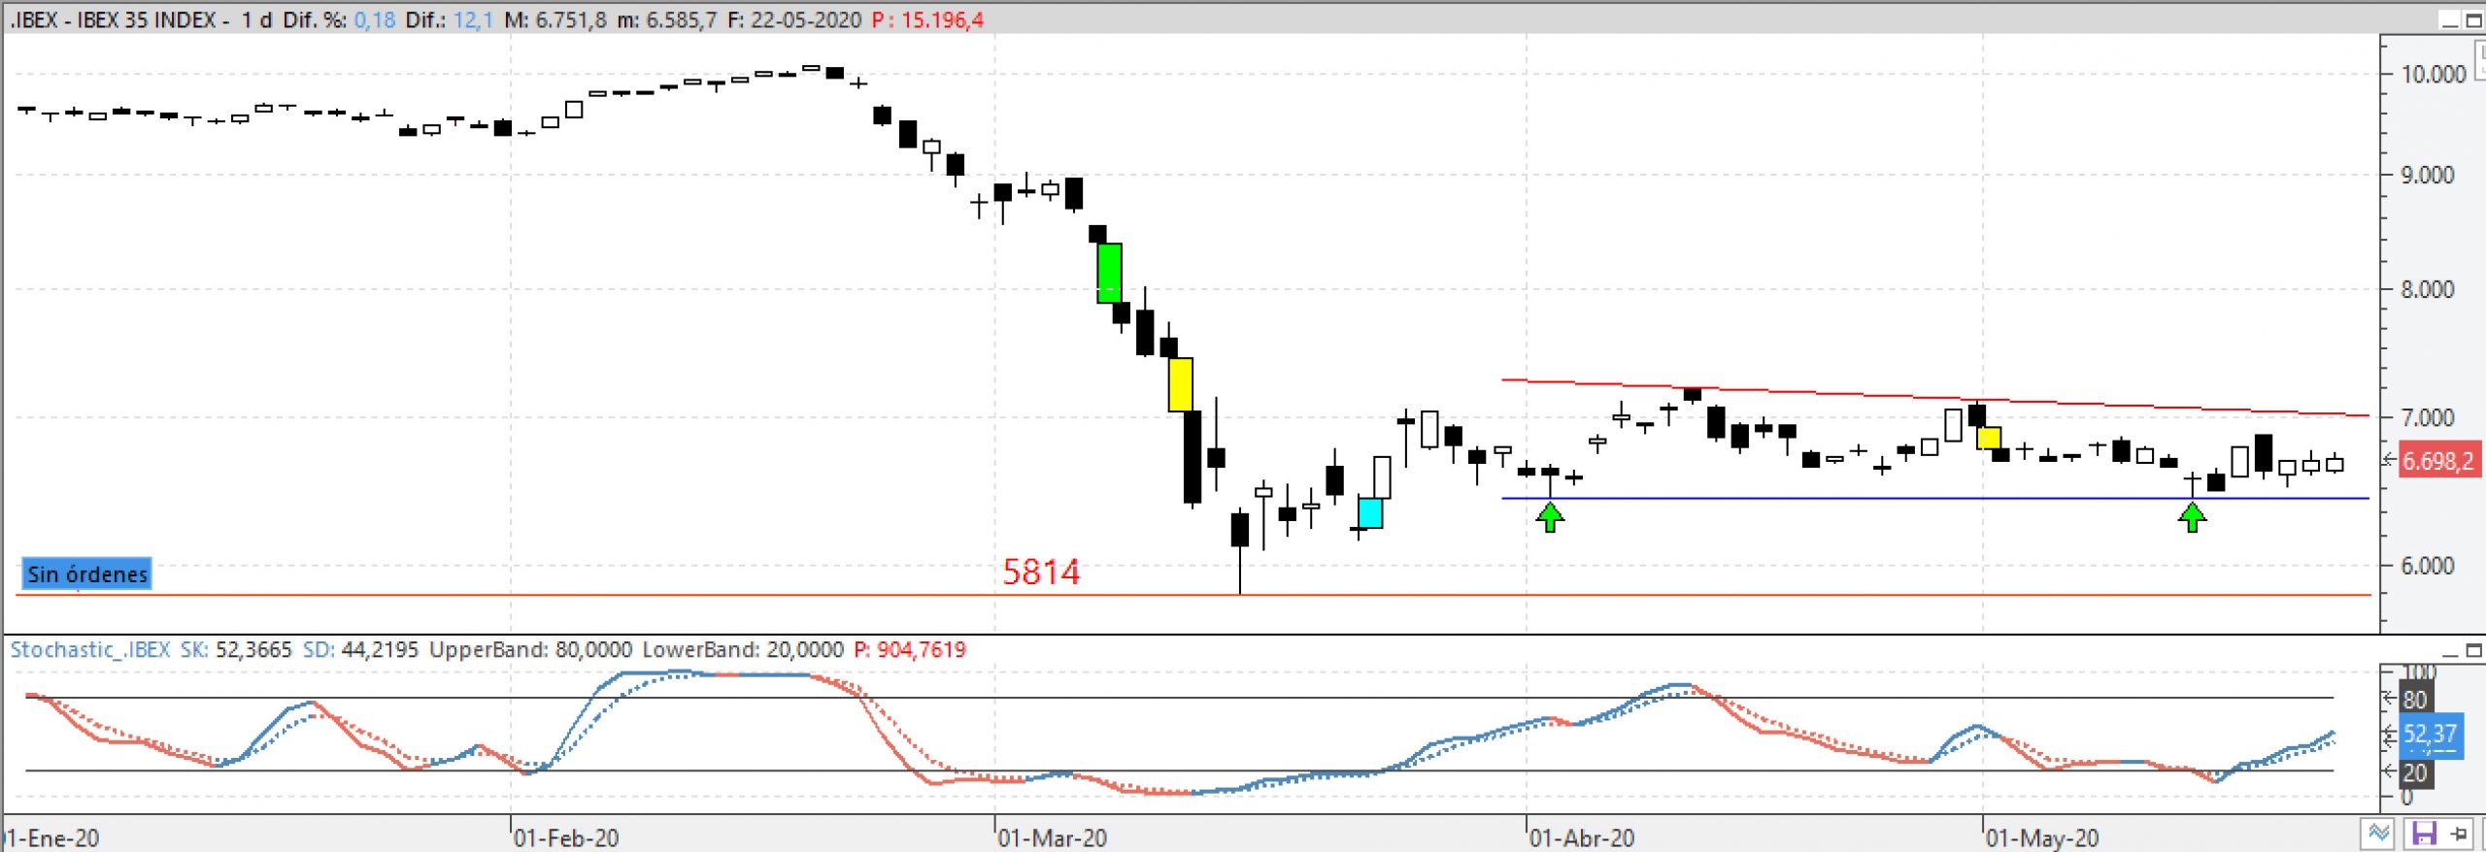Select the blue horizontal support line

coord(1935,498)
